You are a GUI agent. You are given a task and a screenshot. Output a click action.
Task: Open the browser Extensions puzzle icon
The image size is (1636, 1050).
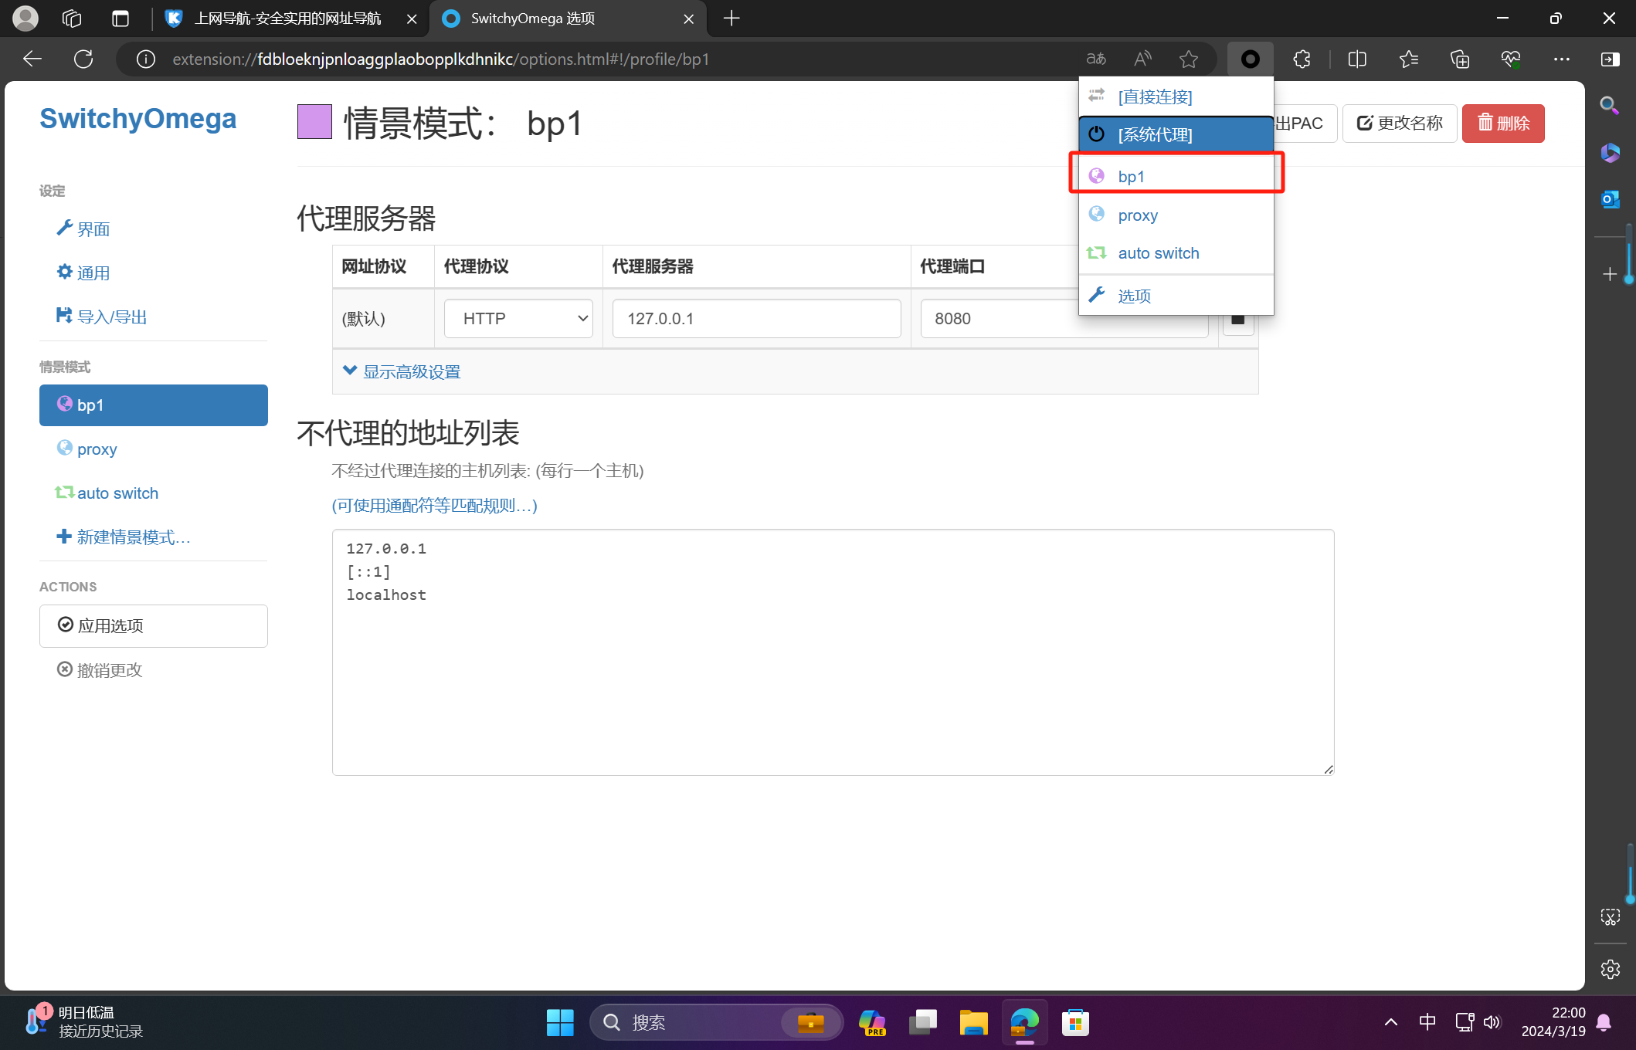[1301, 59]
